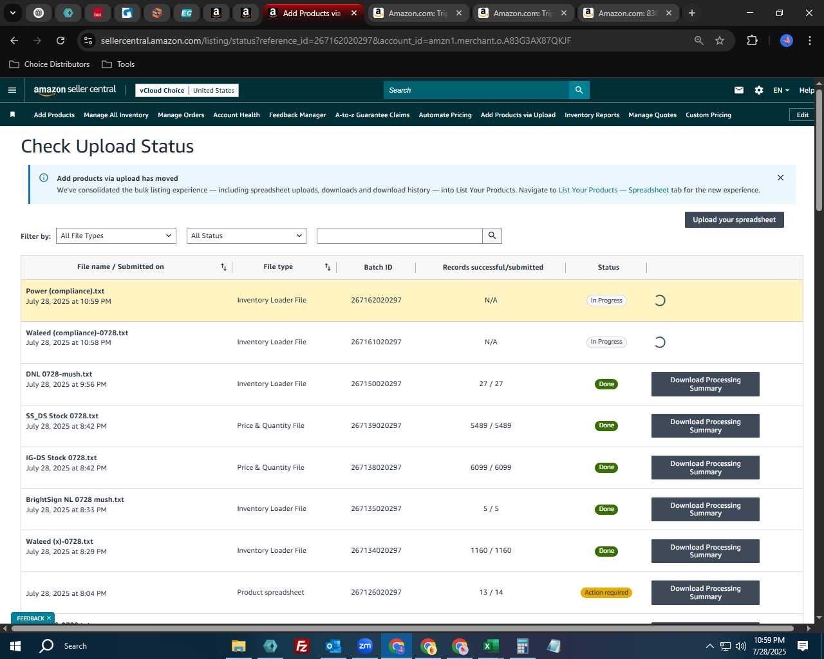Open the Choice Distributors bookmarks folder
Screen dimensions: 824x659
[x=50, y=64]
